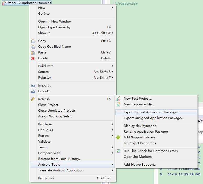Select Open in New Window
The image size is (203, 184).
[x=73, y=21]
